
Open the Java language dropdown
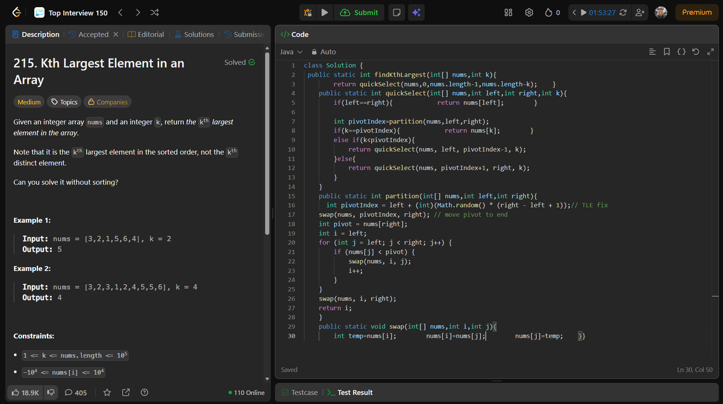point(291,52)
